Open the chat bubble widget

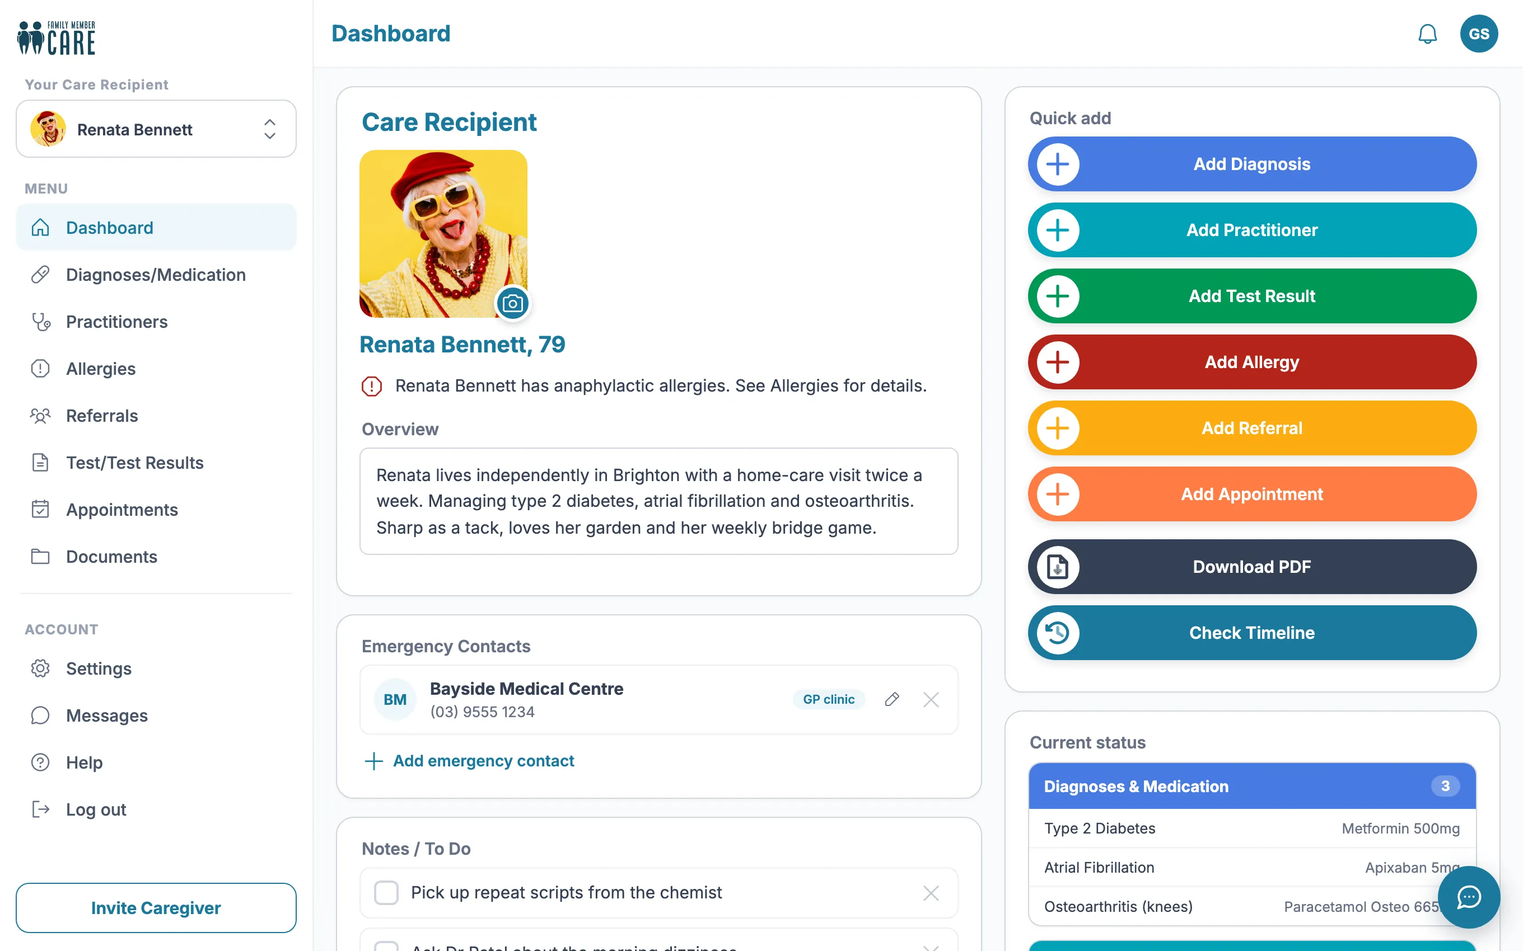click(x=1468, y=897)
